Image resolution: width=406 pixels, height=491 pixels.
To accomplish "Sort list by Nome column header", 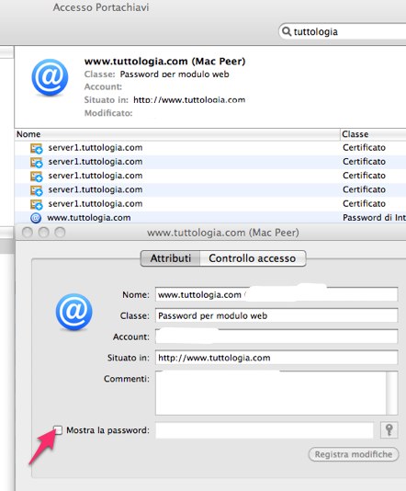I will coord(177,134).
